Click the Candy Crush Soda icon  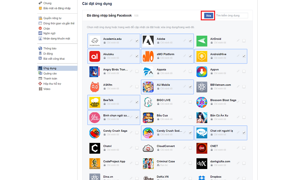pos(148,133)
